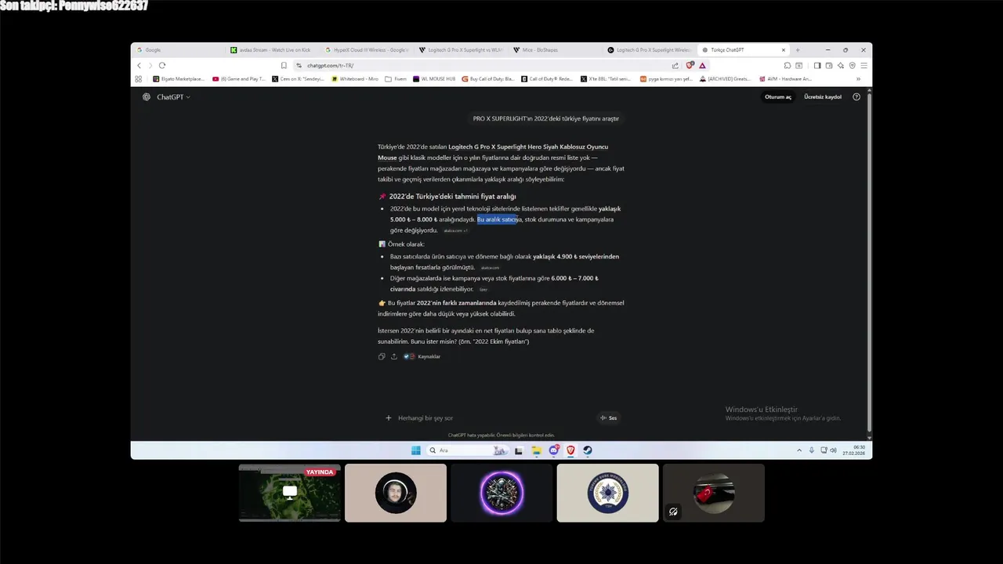Open the Brave Shields lion icon

690,66
